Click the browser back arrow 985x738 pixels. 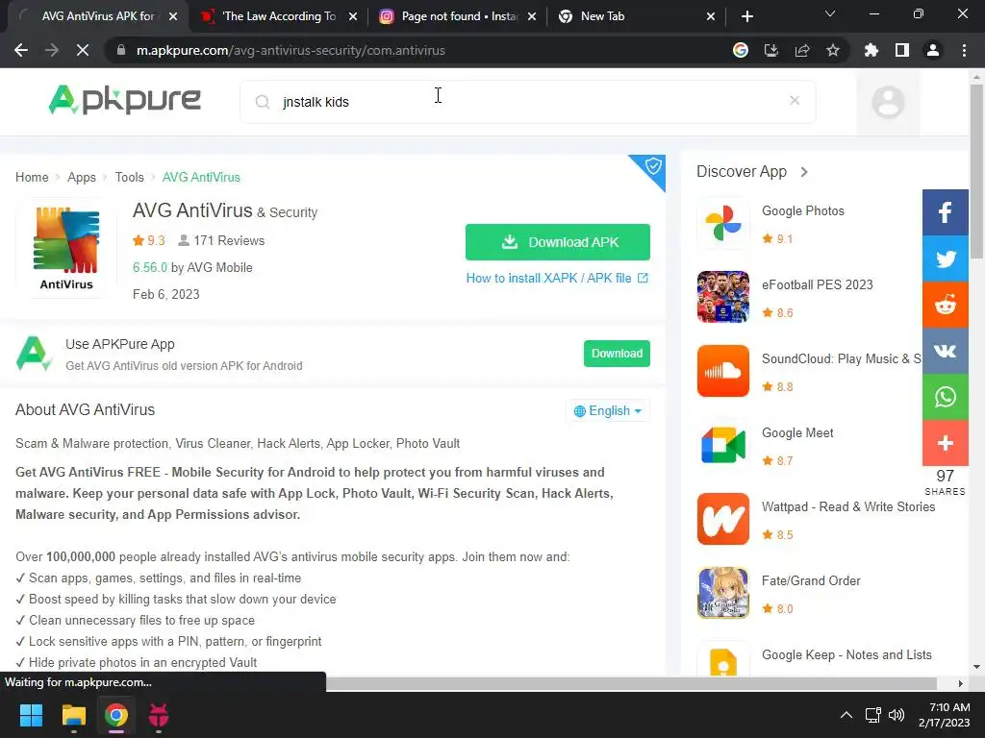[21, 50]
